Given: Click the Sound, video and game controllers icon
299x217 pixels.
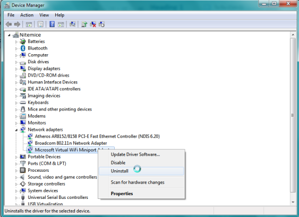Looking at the screenshot, I should point(23,177).
